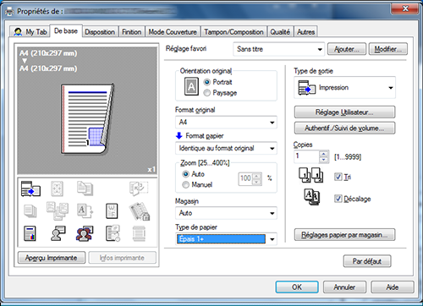423x306 pixels.
Task: Click the single user with card icon
Action: (58, 233)
